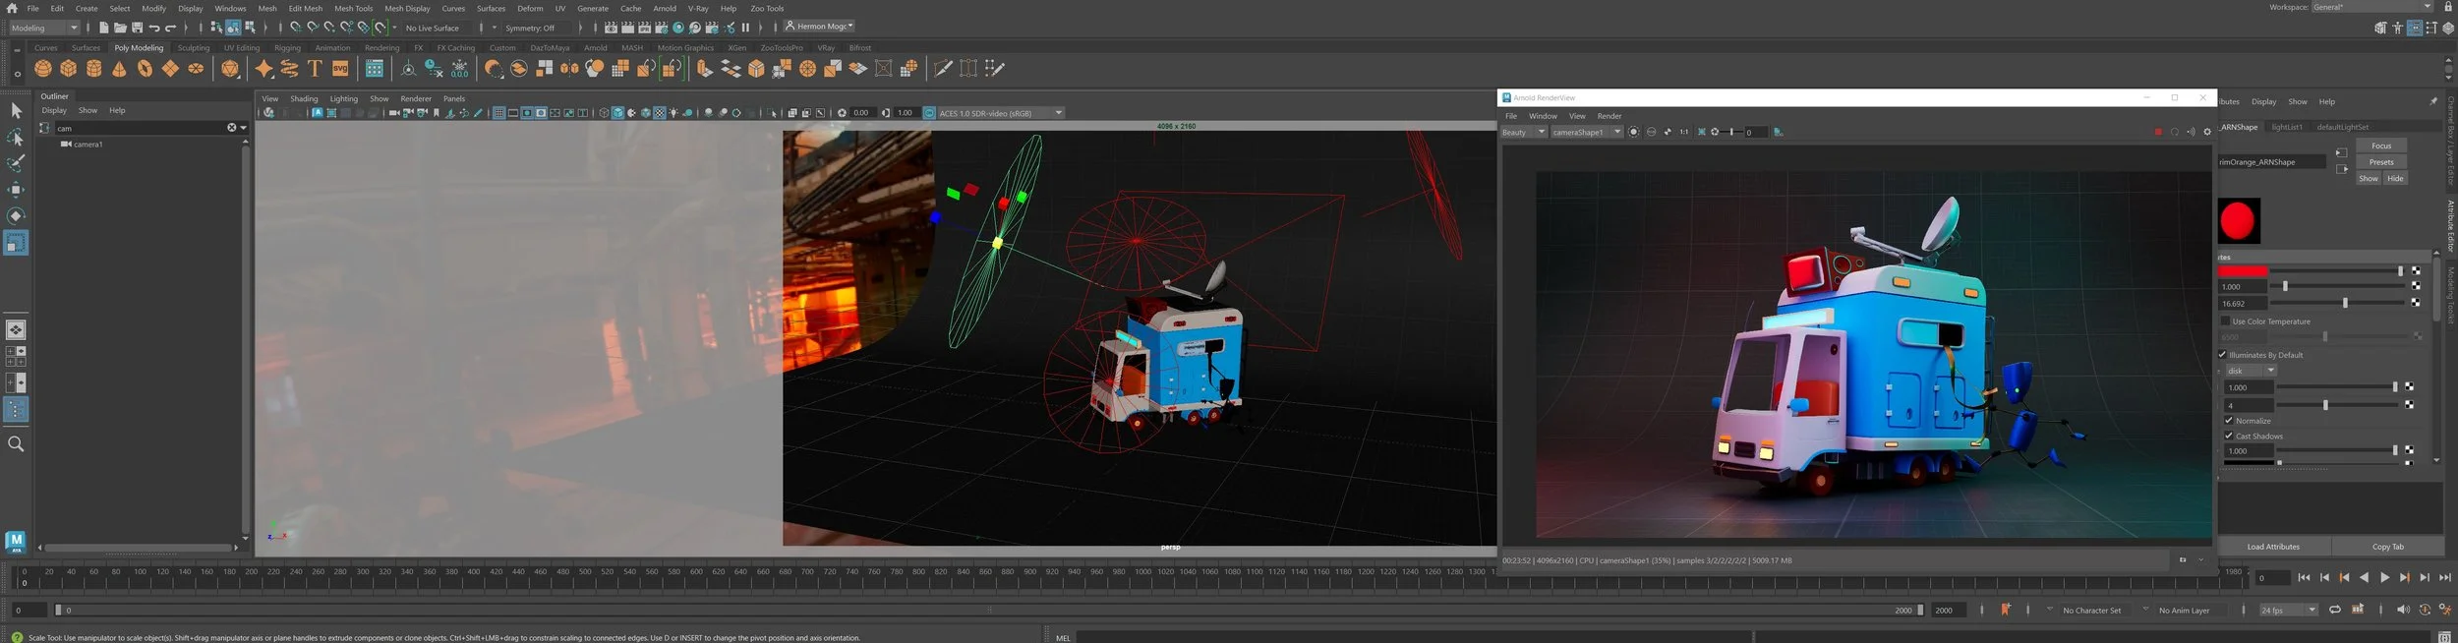
Task: Create a polygon cylinder from the shelf
Action: click(94, 69)
